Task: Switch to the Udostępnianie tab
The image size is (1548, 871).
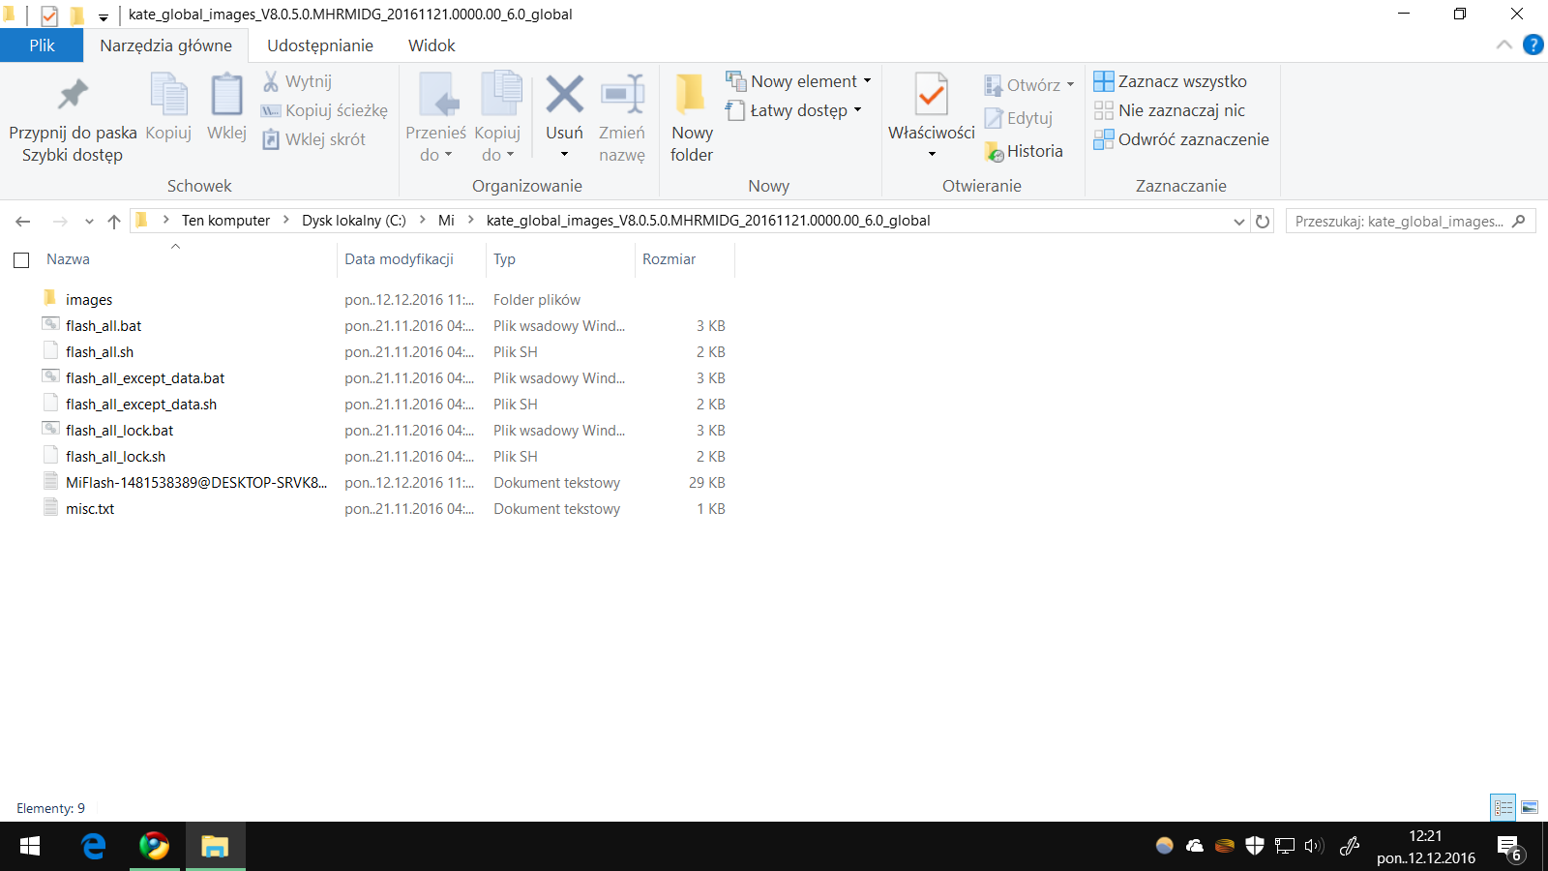Action: [319, 45]
